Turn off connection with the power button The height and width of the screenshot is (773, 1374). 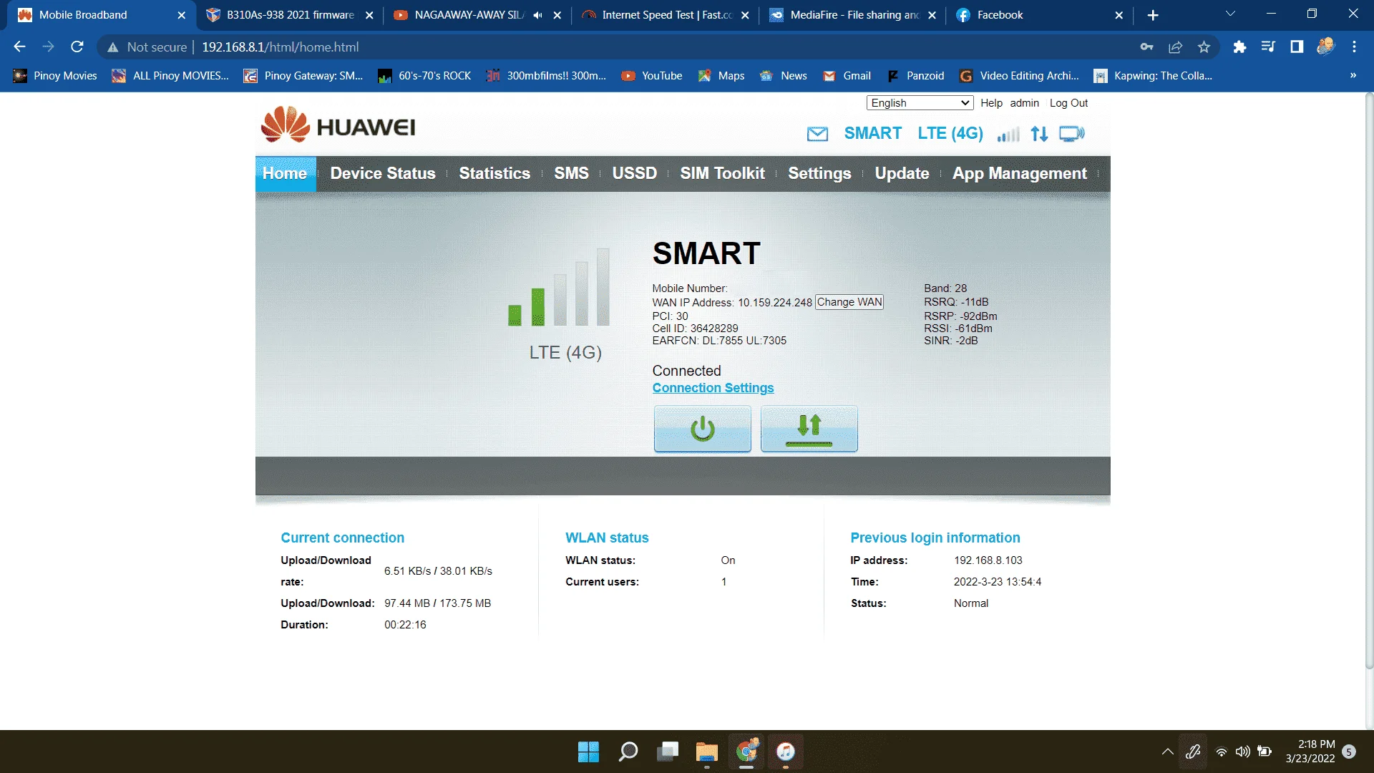click(x=702, y=428)
